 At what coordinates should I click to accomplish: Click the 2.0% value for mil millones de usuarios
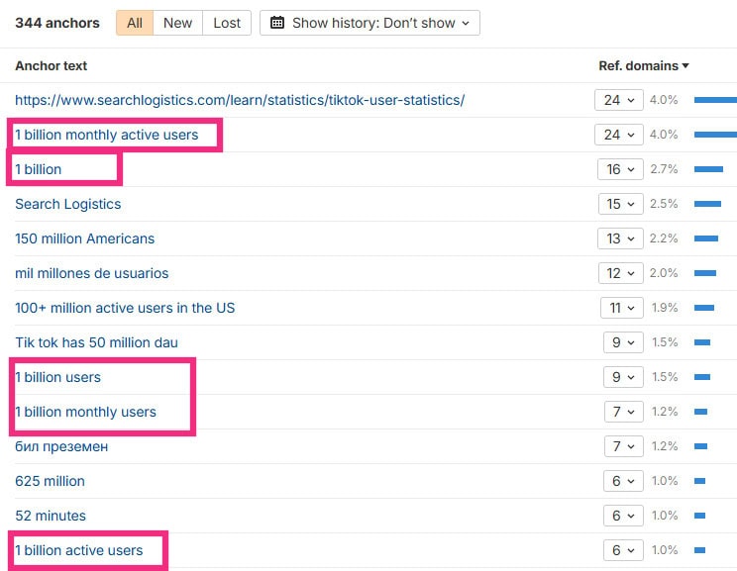click(x=664, y=273)
